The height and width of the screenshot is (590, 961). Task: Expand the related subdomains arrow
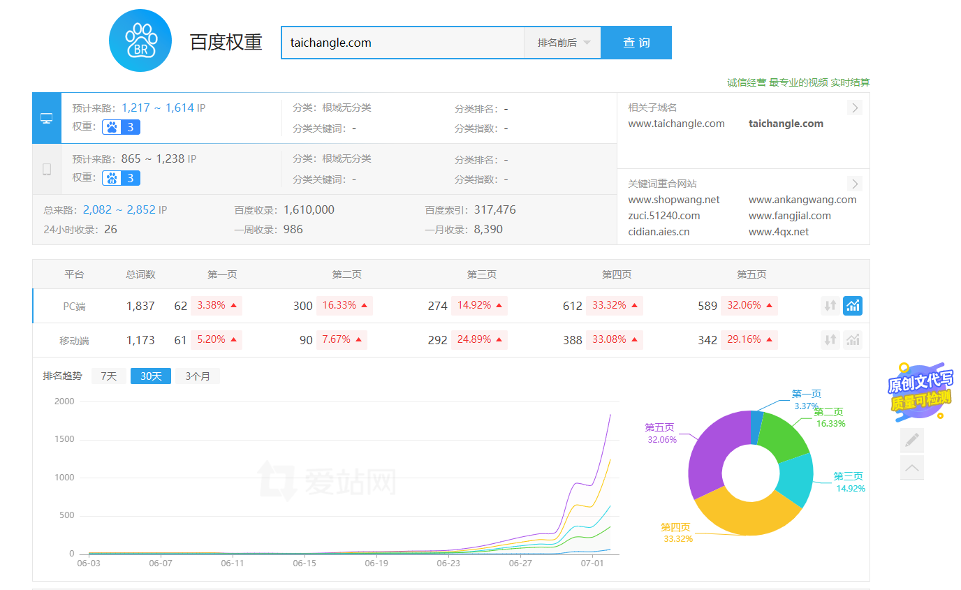855,108
